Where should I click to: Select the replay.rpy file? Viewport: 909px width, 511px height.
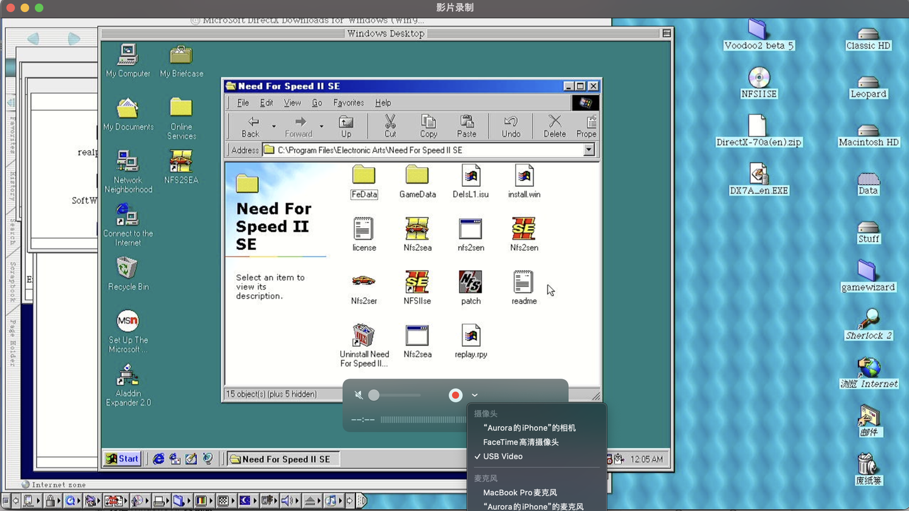point(470,341)
